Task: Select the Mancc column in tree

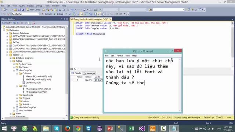Action: (x=39, y=77)
